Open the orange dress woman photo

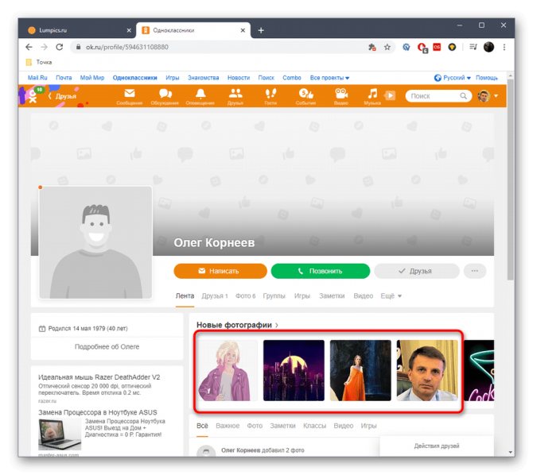click(x=360, y=370)
